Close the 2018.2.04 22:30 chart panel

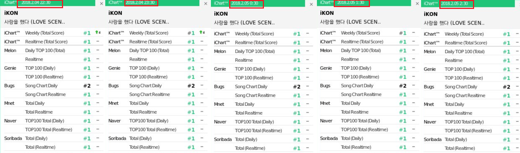[x=102, y=4]
